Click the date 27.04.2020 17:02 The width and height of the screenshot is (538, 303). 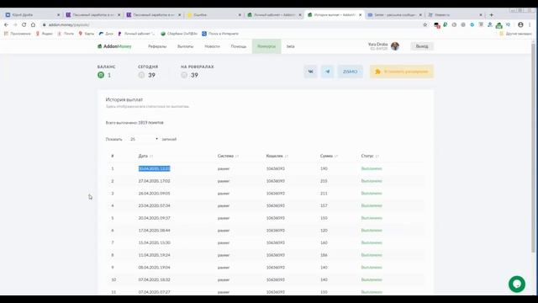154,181
